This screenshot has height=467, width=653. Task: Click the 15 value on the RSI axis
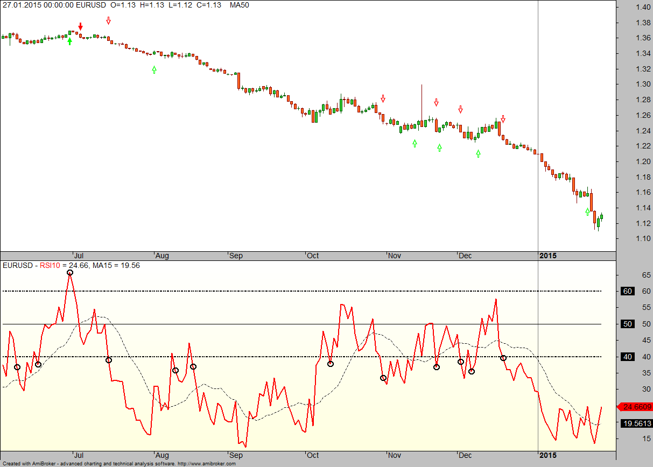646,438
